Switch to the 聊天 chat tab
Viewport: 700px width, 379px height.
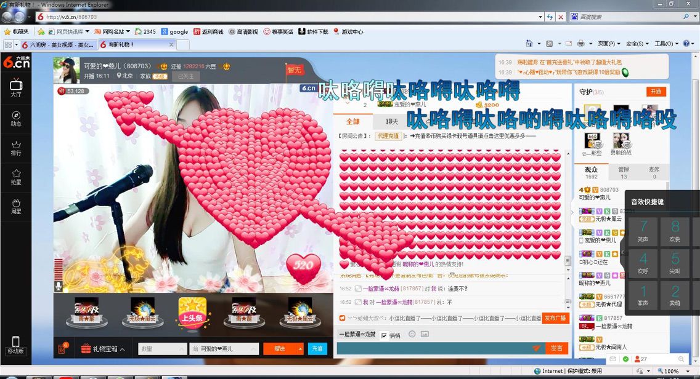point(392,121)
